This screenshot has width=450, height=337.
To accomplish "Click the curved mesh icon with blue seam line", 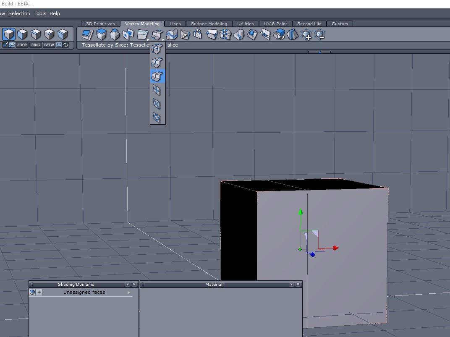I will click(x=239, y=35).
